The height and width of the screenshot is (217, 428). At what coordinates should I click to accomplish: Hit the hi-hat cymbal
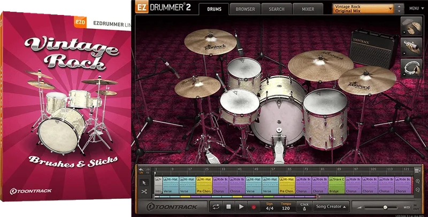point(197,87)
